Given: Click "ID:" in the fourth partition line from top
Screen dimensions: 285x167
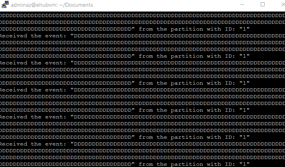Looking at the screenshot, I should tap(230, 110).
